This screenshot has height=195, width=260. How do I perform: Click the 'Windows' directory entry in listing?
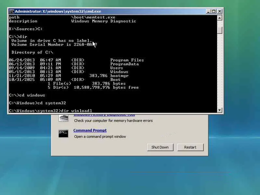point(119,72)
